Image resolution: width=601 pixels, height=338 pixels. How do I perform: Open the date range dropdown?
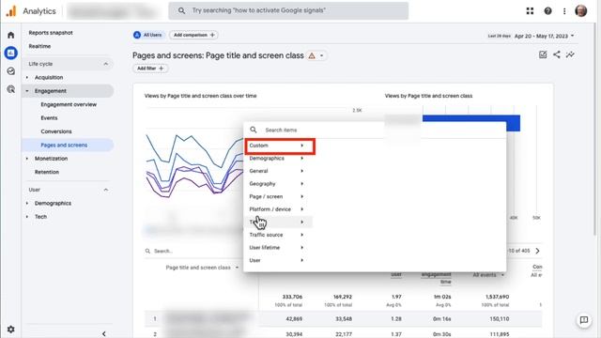(x=545, y=36)
